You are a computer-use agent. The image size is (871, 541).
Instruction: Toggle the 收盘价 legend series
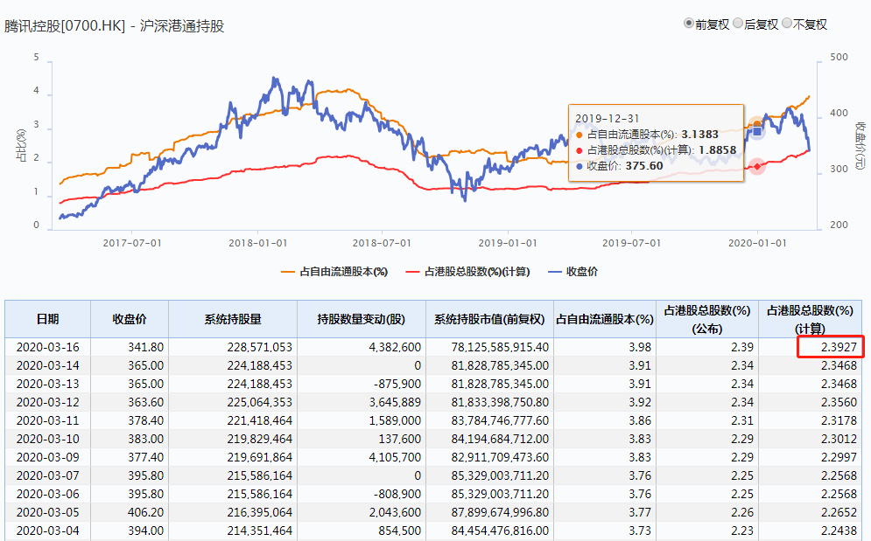[573, 272]
